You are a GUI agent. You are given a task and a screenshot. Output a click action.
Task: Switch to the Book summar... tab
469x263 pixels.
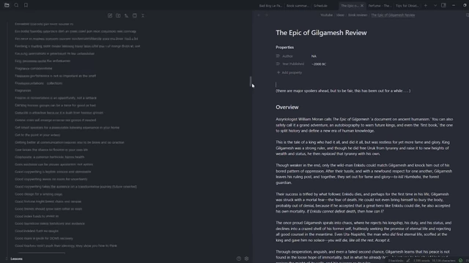coord(298,6)
